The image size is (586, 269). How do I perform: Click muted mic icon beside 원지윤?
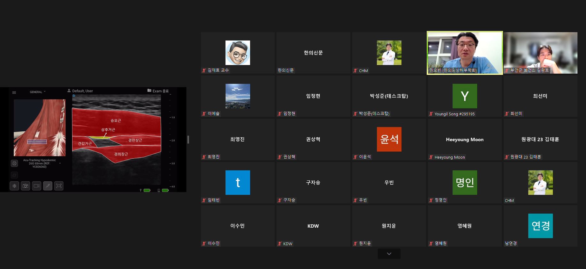pyautogui.click(x=355, y=244)
